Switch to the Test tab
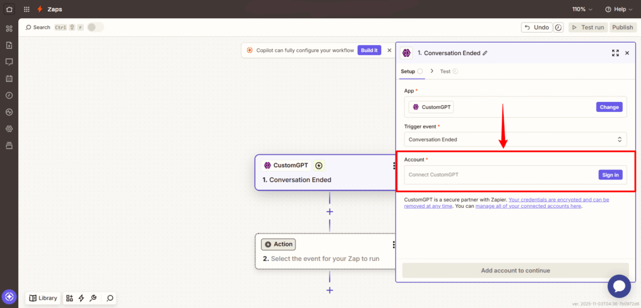Viewport: 641px width, 308px height. click(449, 71)
